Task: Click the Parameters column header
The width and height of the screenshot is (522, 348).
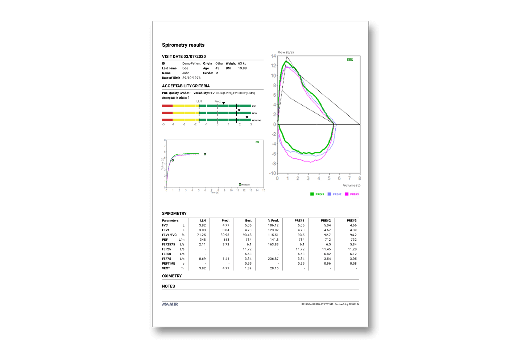Action: coord(170,220)
